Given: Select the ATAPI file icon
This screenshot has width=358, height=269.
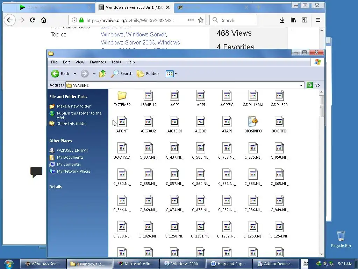Looking at the screenshot, I should pyautogui.click(x=227, y=122).
